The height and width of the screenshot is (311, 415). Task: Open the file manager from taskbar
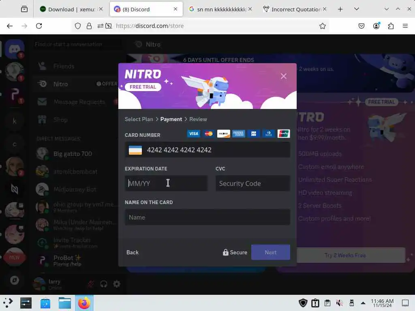(65, 303)
